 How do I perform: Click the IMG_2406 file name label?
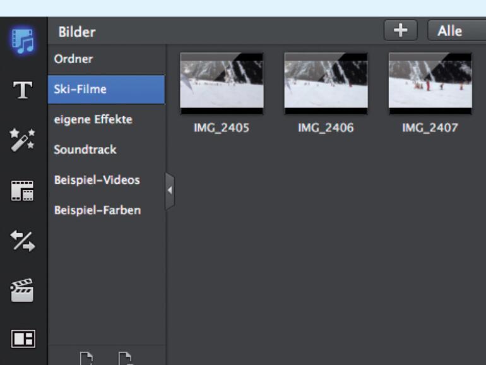[326, 128]
